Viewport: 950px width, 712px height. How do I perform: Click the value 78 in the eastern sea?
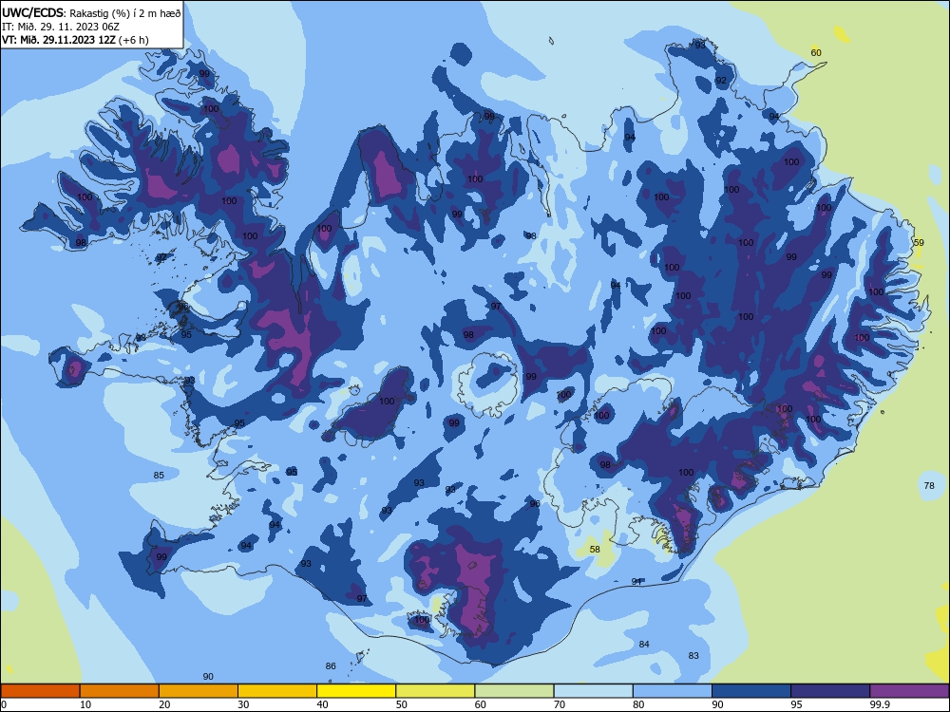coord(929,485)
